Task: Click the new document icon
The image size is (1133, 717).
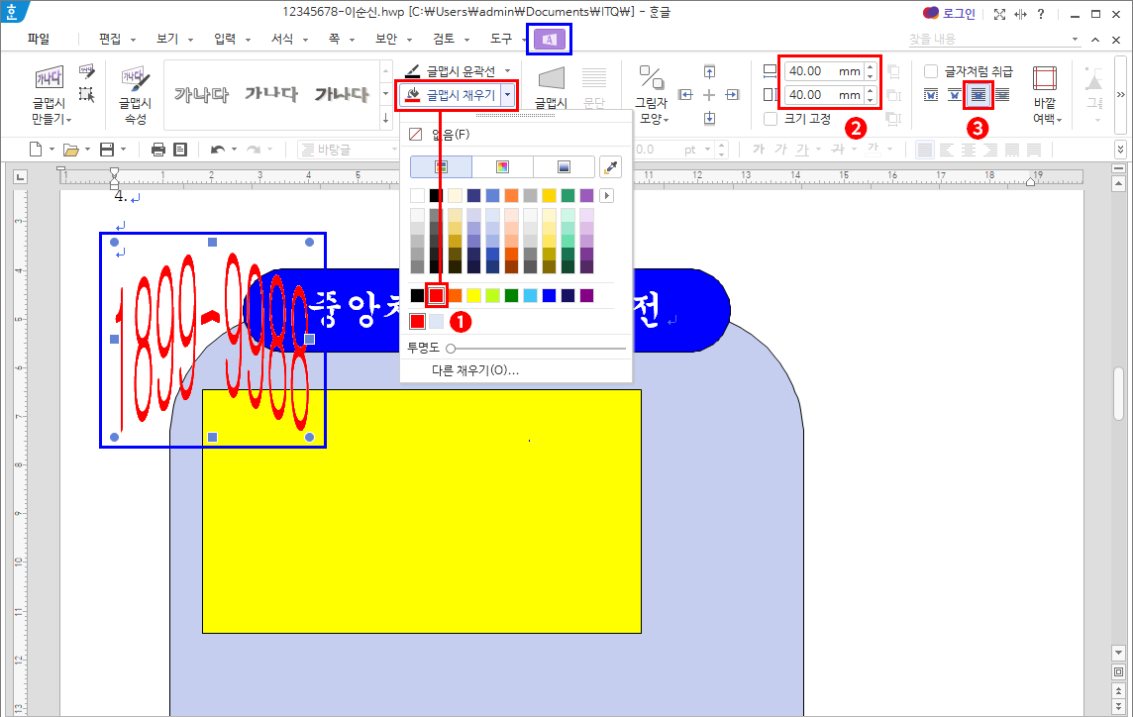Action: click(36, 150)
